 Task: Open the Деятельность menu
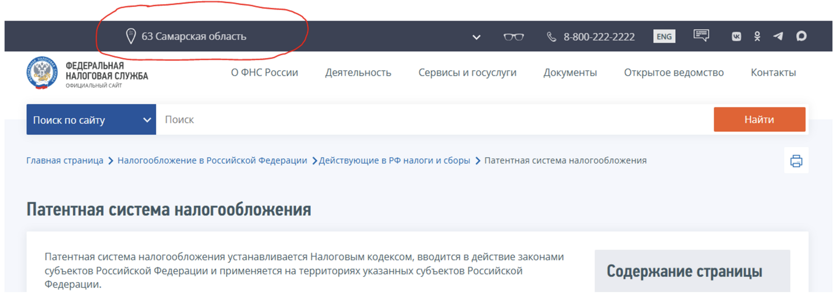[358, 72]
